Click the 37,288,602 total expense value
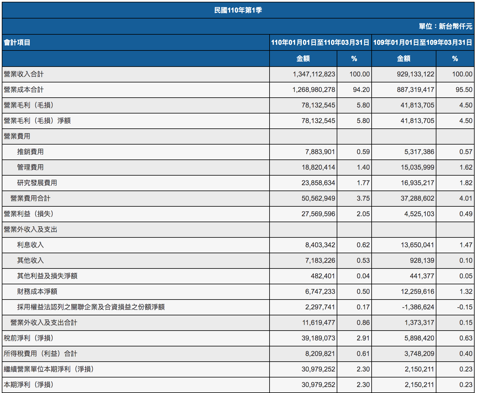The height and width of the screenshot is (393, 477). 418,198
